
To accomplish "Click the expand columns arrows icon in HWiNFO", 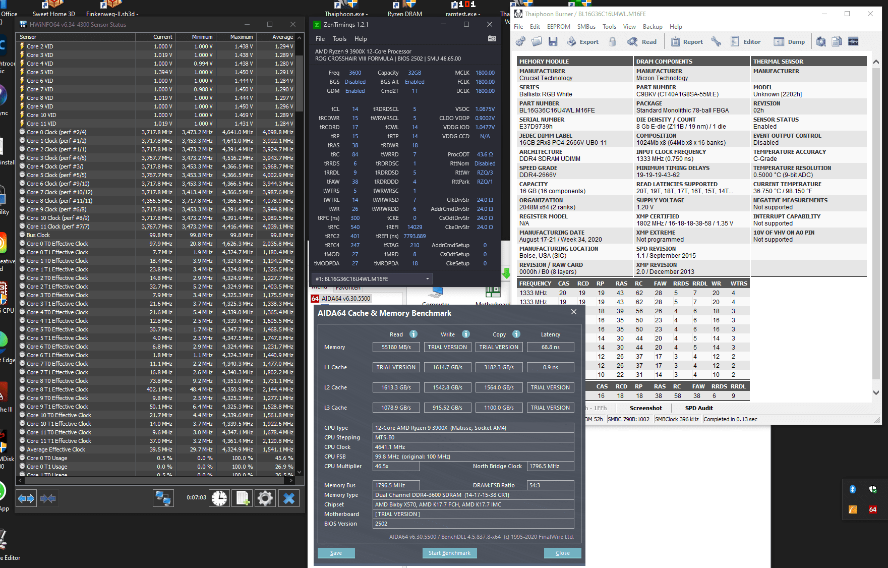I will click(26, 498).
